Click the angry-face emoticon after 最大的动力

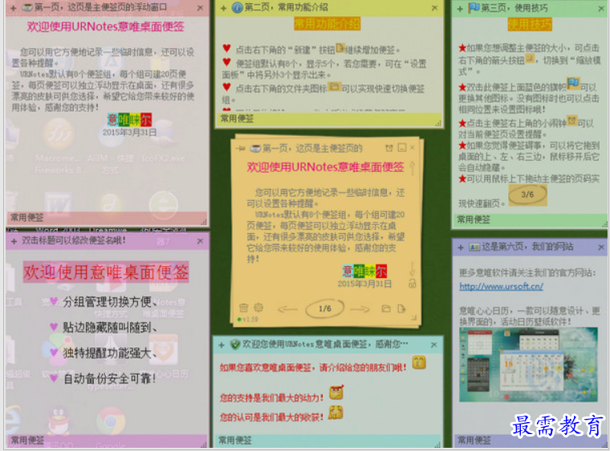click(336, 392)
